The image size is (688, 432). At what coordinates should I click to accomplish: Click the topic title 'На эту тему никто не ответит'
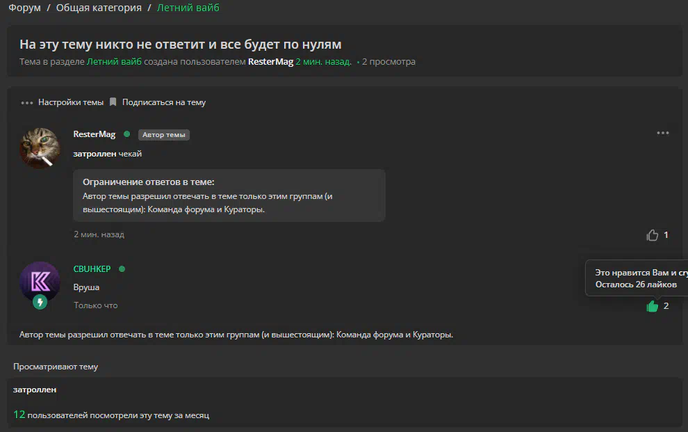point(180,45)
